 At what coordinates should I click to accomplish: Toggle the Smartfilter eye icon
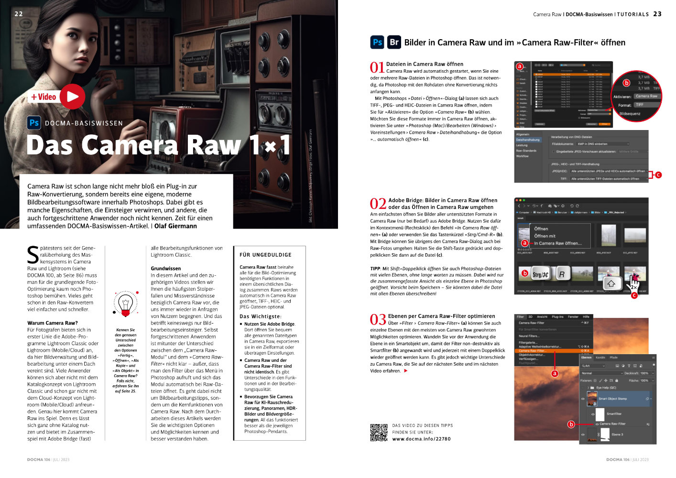(593, 414)
